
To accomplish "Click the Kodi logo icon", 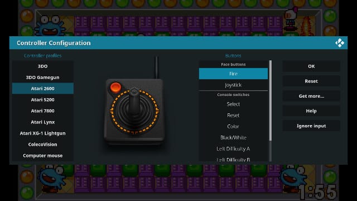I will [340, 43].
